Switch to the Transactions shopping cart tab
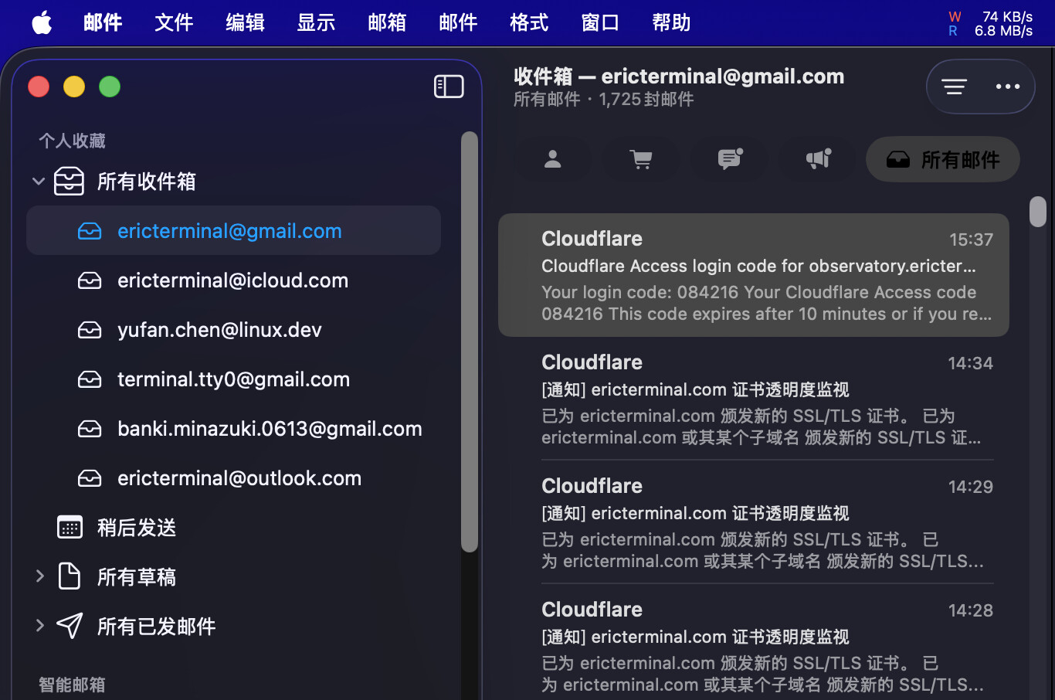The width and height of the screenshot is (1055, 700). coord(641,159)
